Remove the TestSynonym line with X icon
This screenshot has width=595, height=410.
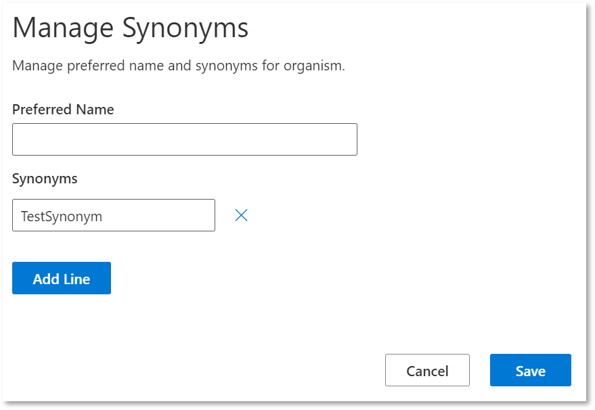pyautogui.click(x=242, y=215)
